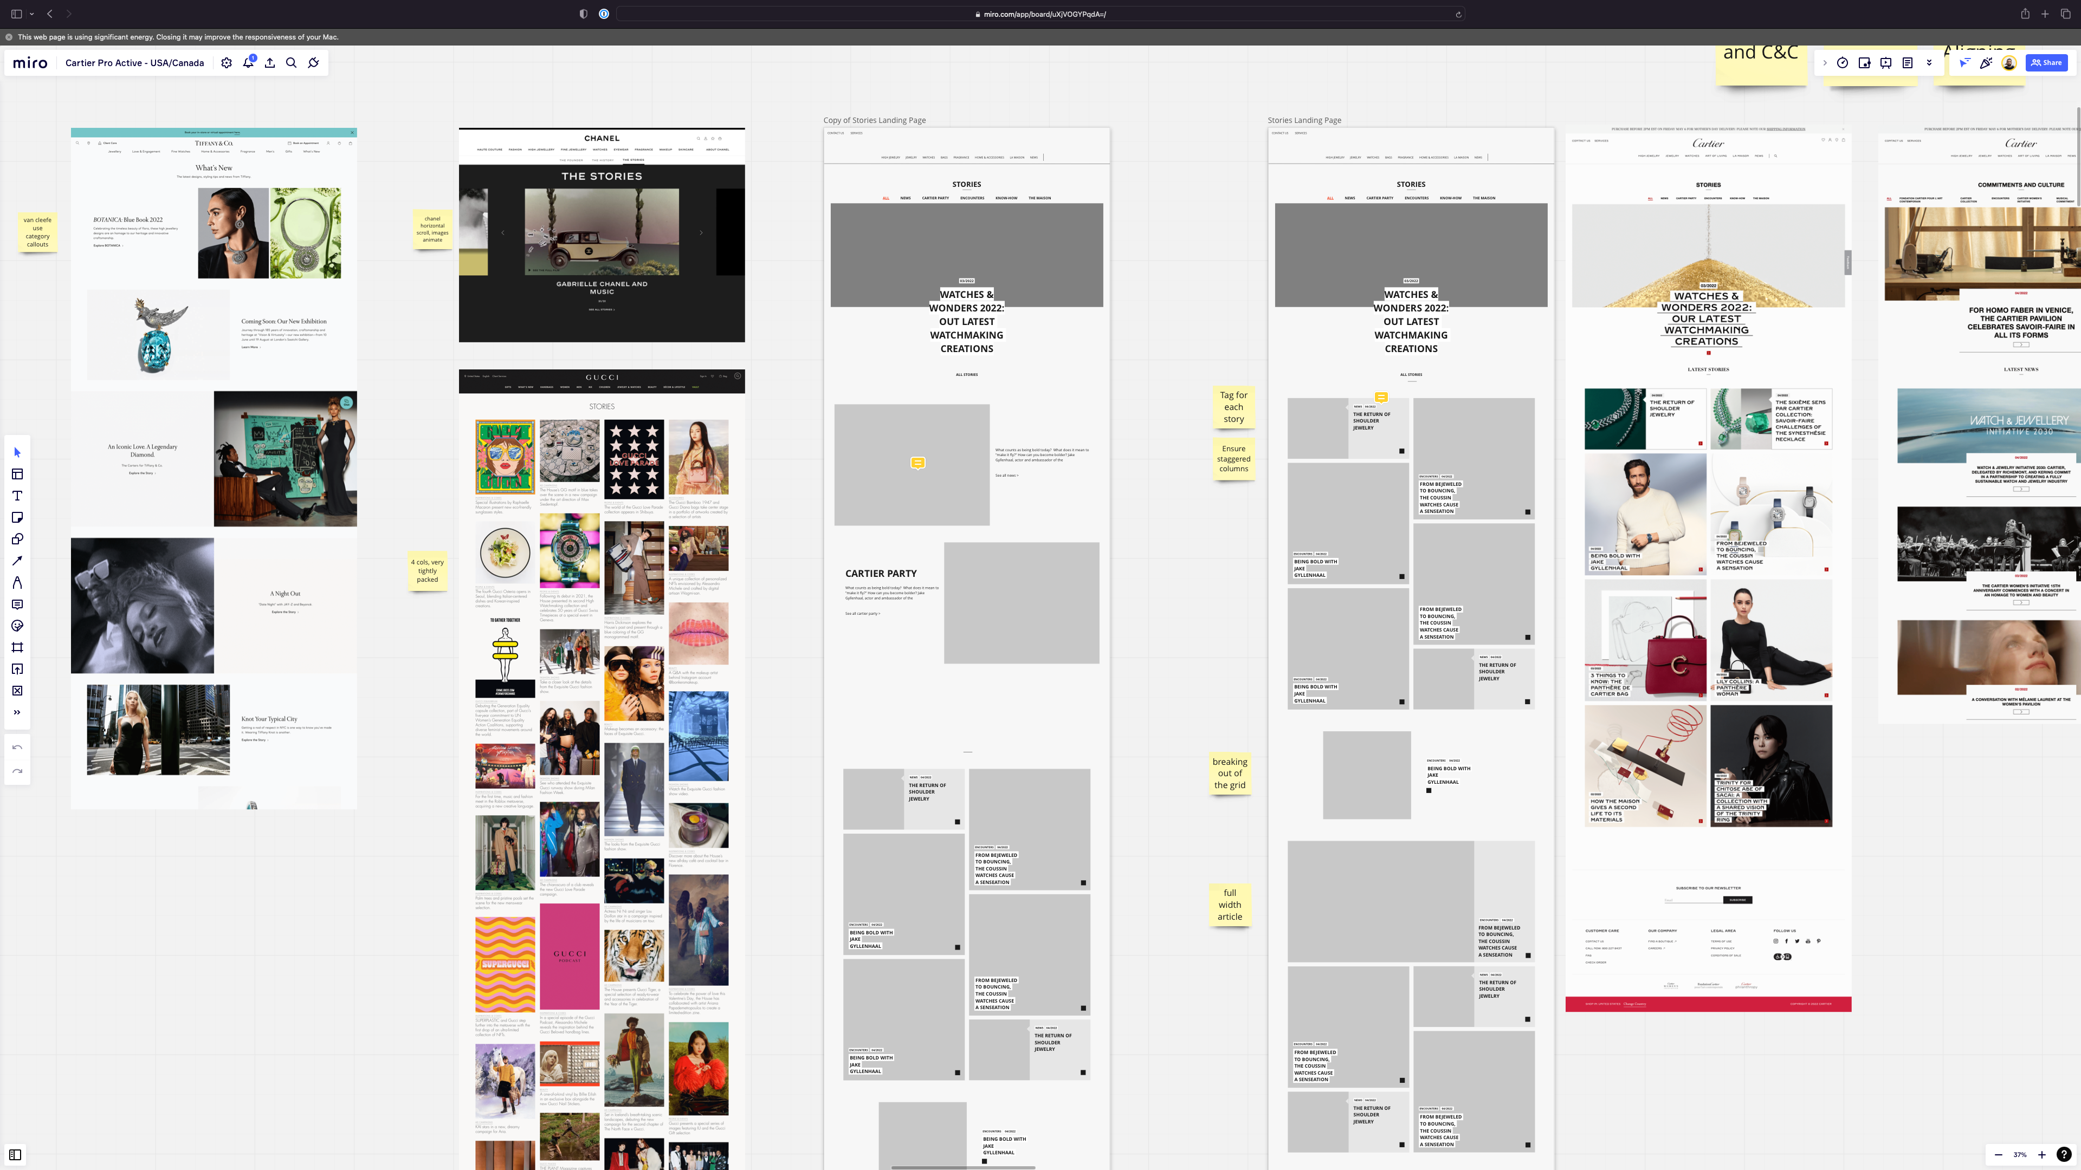
Task: Click the blue Share button
Action: point(2046,63)
